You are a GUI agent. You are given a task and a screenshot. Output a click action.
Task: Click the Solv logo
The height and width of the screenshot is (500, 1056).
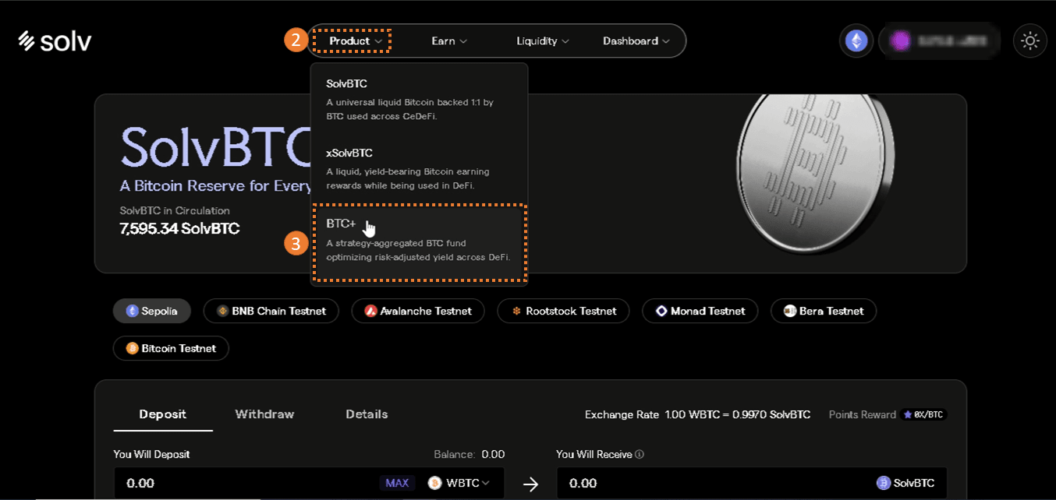coord(55,41)
